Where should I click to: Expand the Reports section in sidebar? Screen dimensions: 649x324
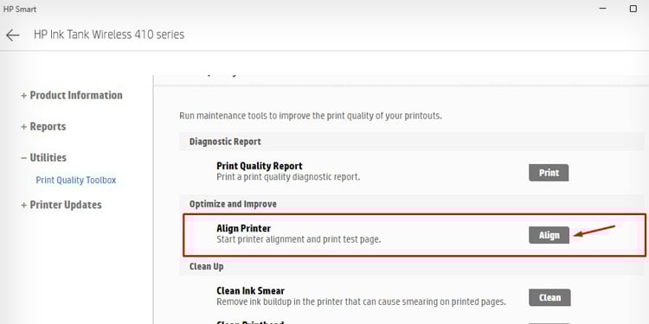point(43,126)
